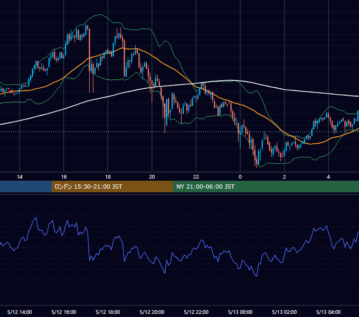The width and height of the screenshot is (359, 317).
Task: Click the 22 hour label on price chart axis
Action: pyautogui.click(x=196, y=177)
